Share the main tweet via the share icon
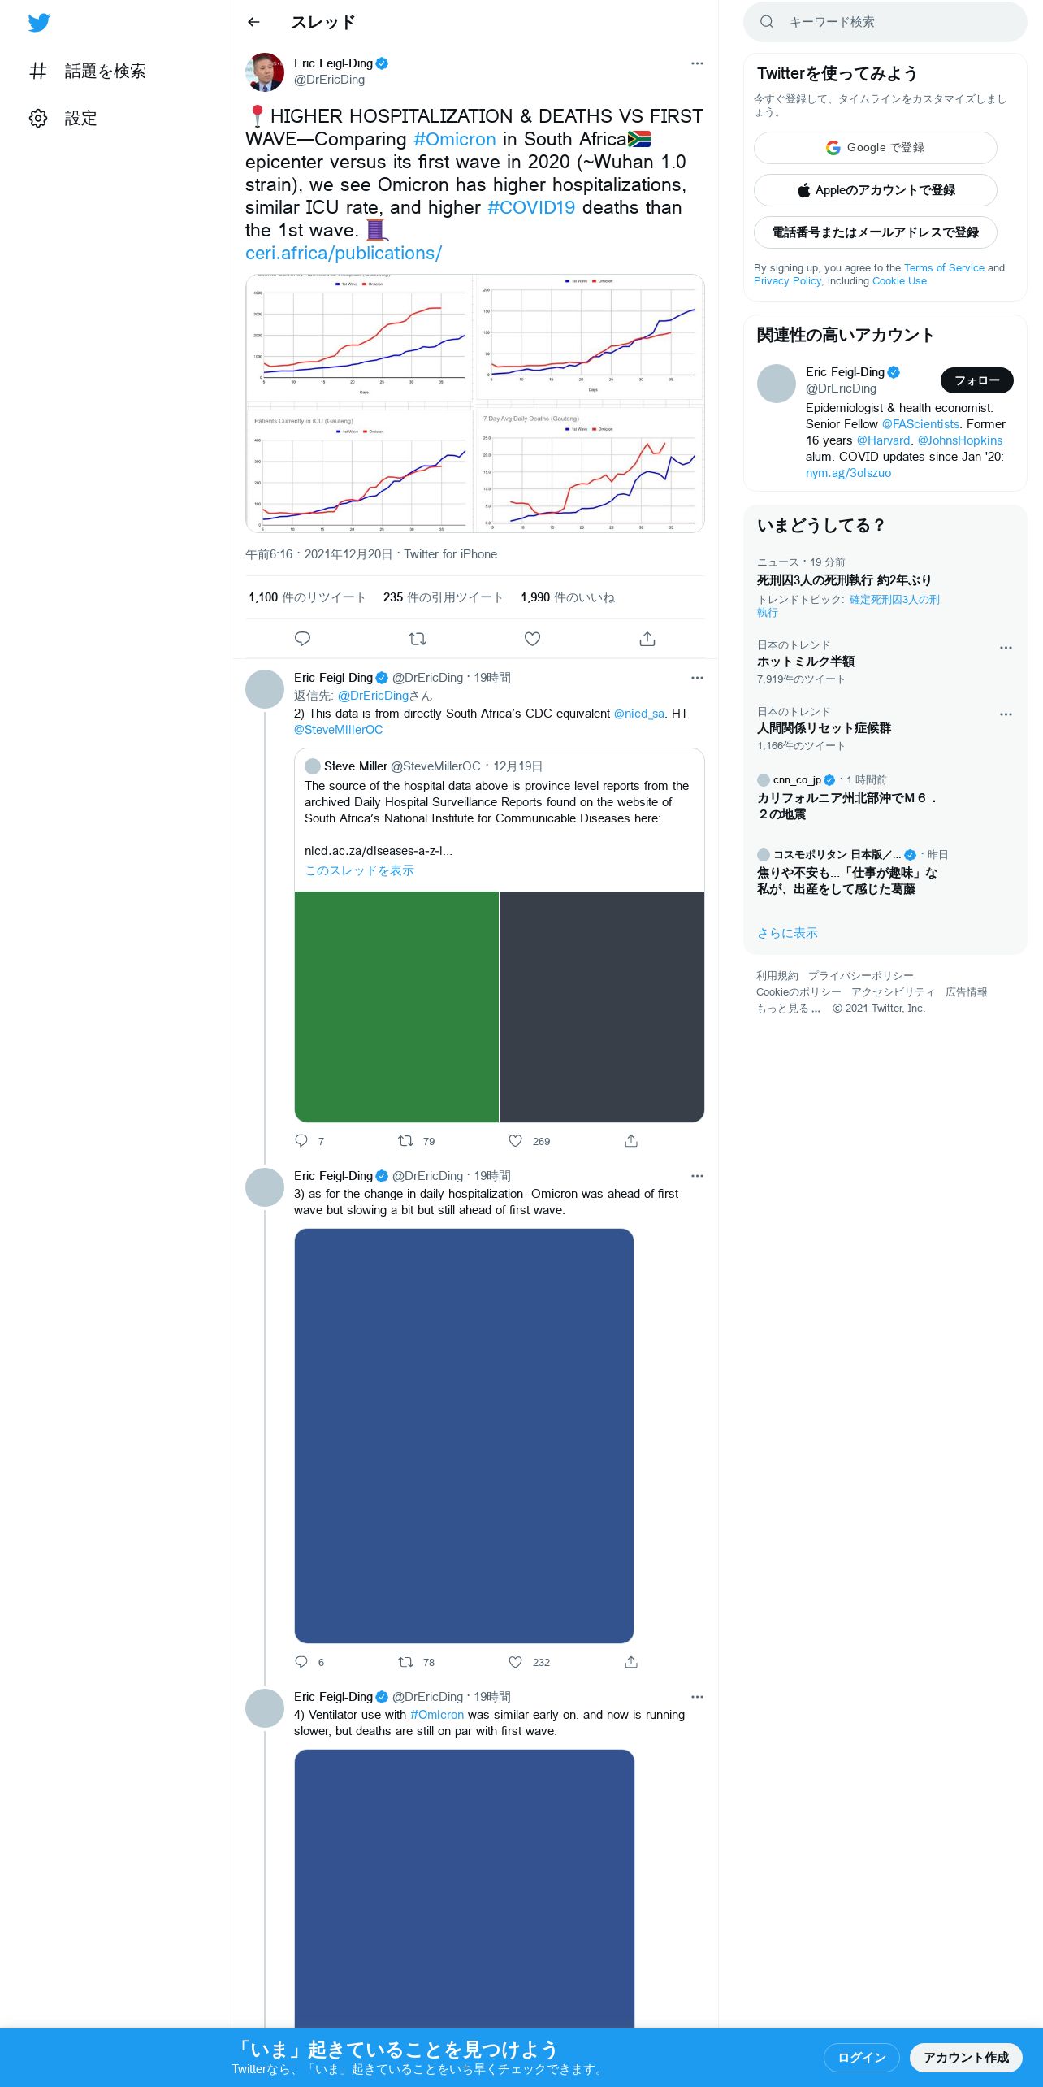Image resolution: width=1043 pixels, height=2087 pixels. click(647, 639)
